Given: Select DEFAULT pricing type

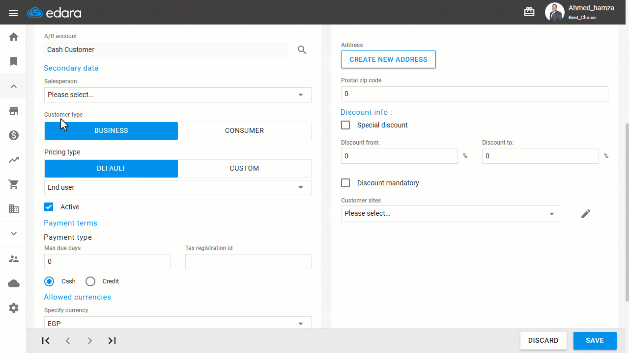Looking at the screenshot, I should (x=111, y=168).
